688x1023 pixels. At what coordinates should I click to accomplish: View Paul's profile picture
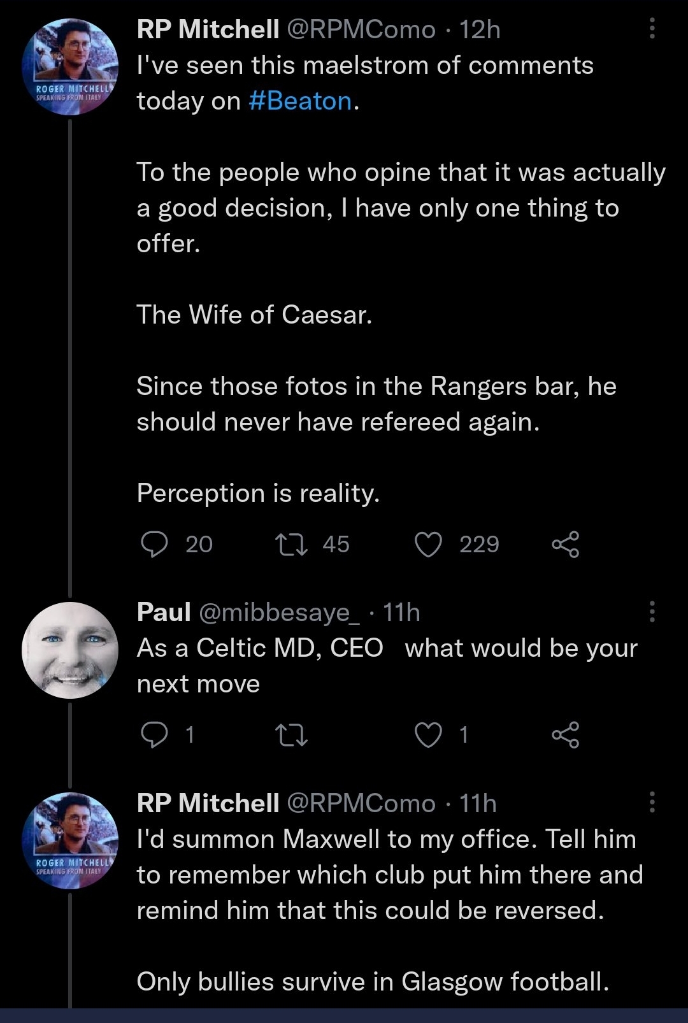(x=70, y=650)
